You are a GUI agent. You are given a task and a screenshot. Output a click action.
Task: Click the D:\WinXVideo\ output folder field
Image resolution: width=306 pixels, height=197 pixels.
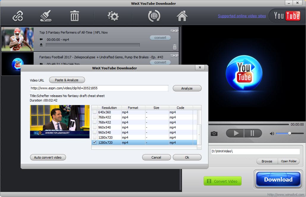coord(255,151)
